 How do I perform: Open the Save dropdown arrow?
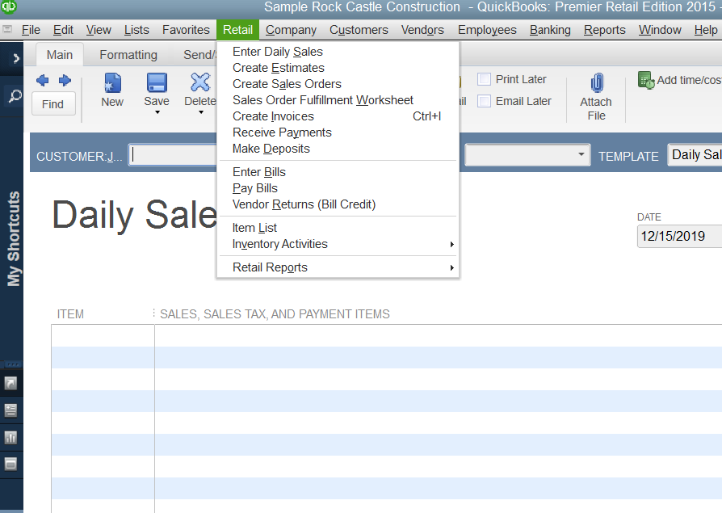click(157, 112)
